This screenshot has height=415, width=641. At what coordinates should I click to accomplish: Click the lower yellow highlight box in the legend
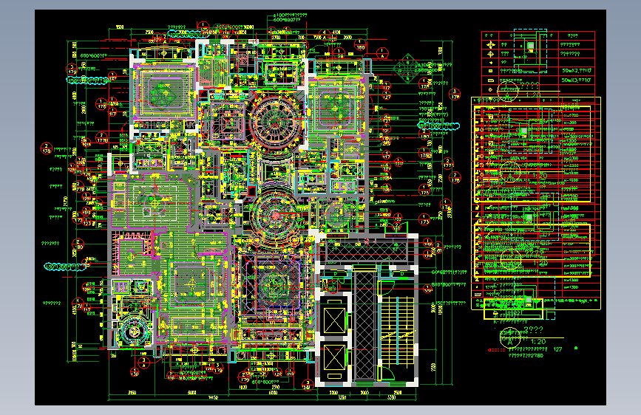click(532, 250)
